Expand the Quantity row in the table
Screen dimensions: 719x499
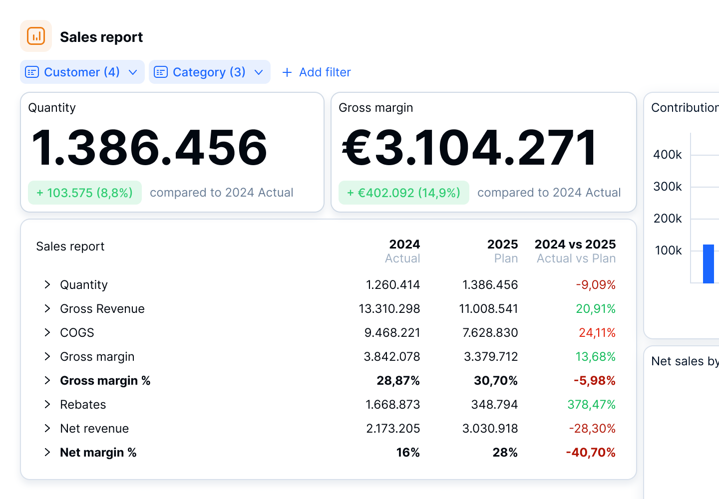47,284
